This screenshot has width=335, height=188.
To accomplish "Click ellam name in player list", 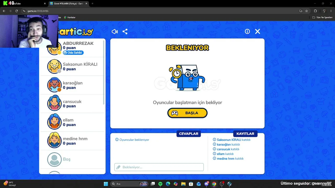I will pyautogui.click(x=68, y=120).
